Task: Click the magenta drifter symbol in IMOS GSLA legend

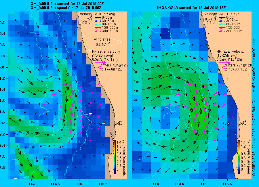Action: tap(223, 67)
